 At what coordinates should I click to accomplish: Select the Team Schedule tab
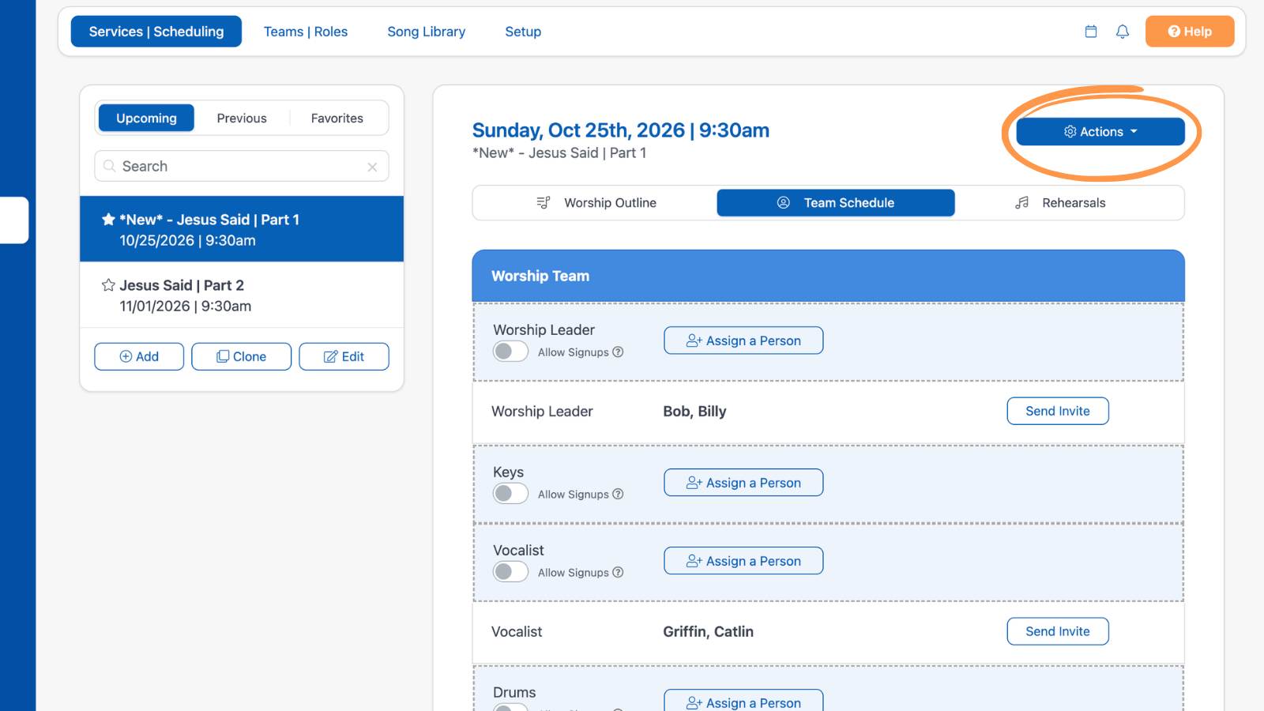click(836, 203)
